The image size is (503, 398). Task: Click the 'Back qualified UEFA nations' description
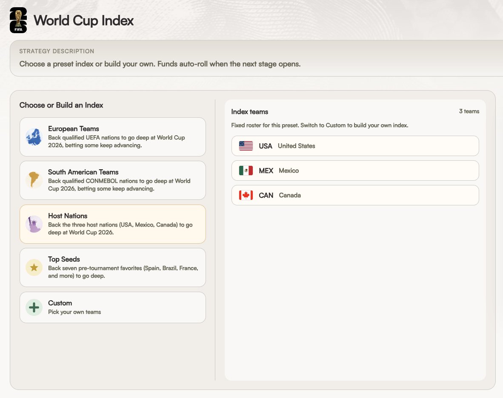(117, 141)
